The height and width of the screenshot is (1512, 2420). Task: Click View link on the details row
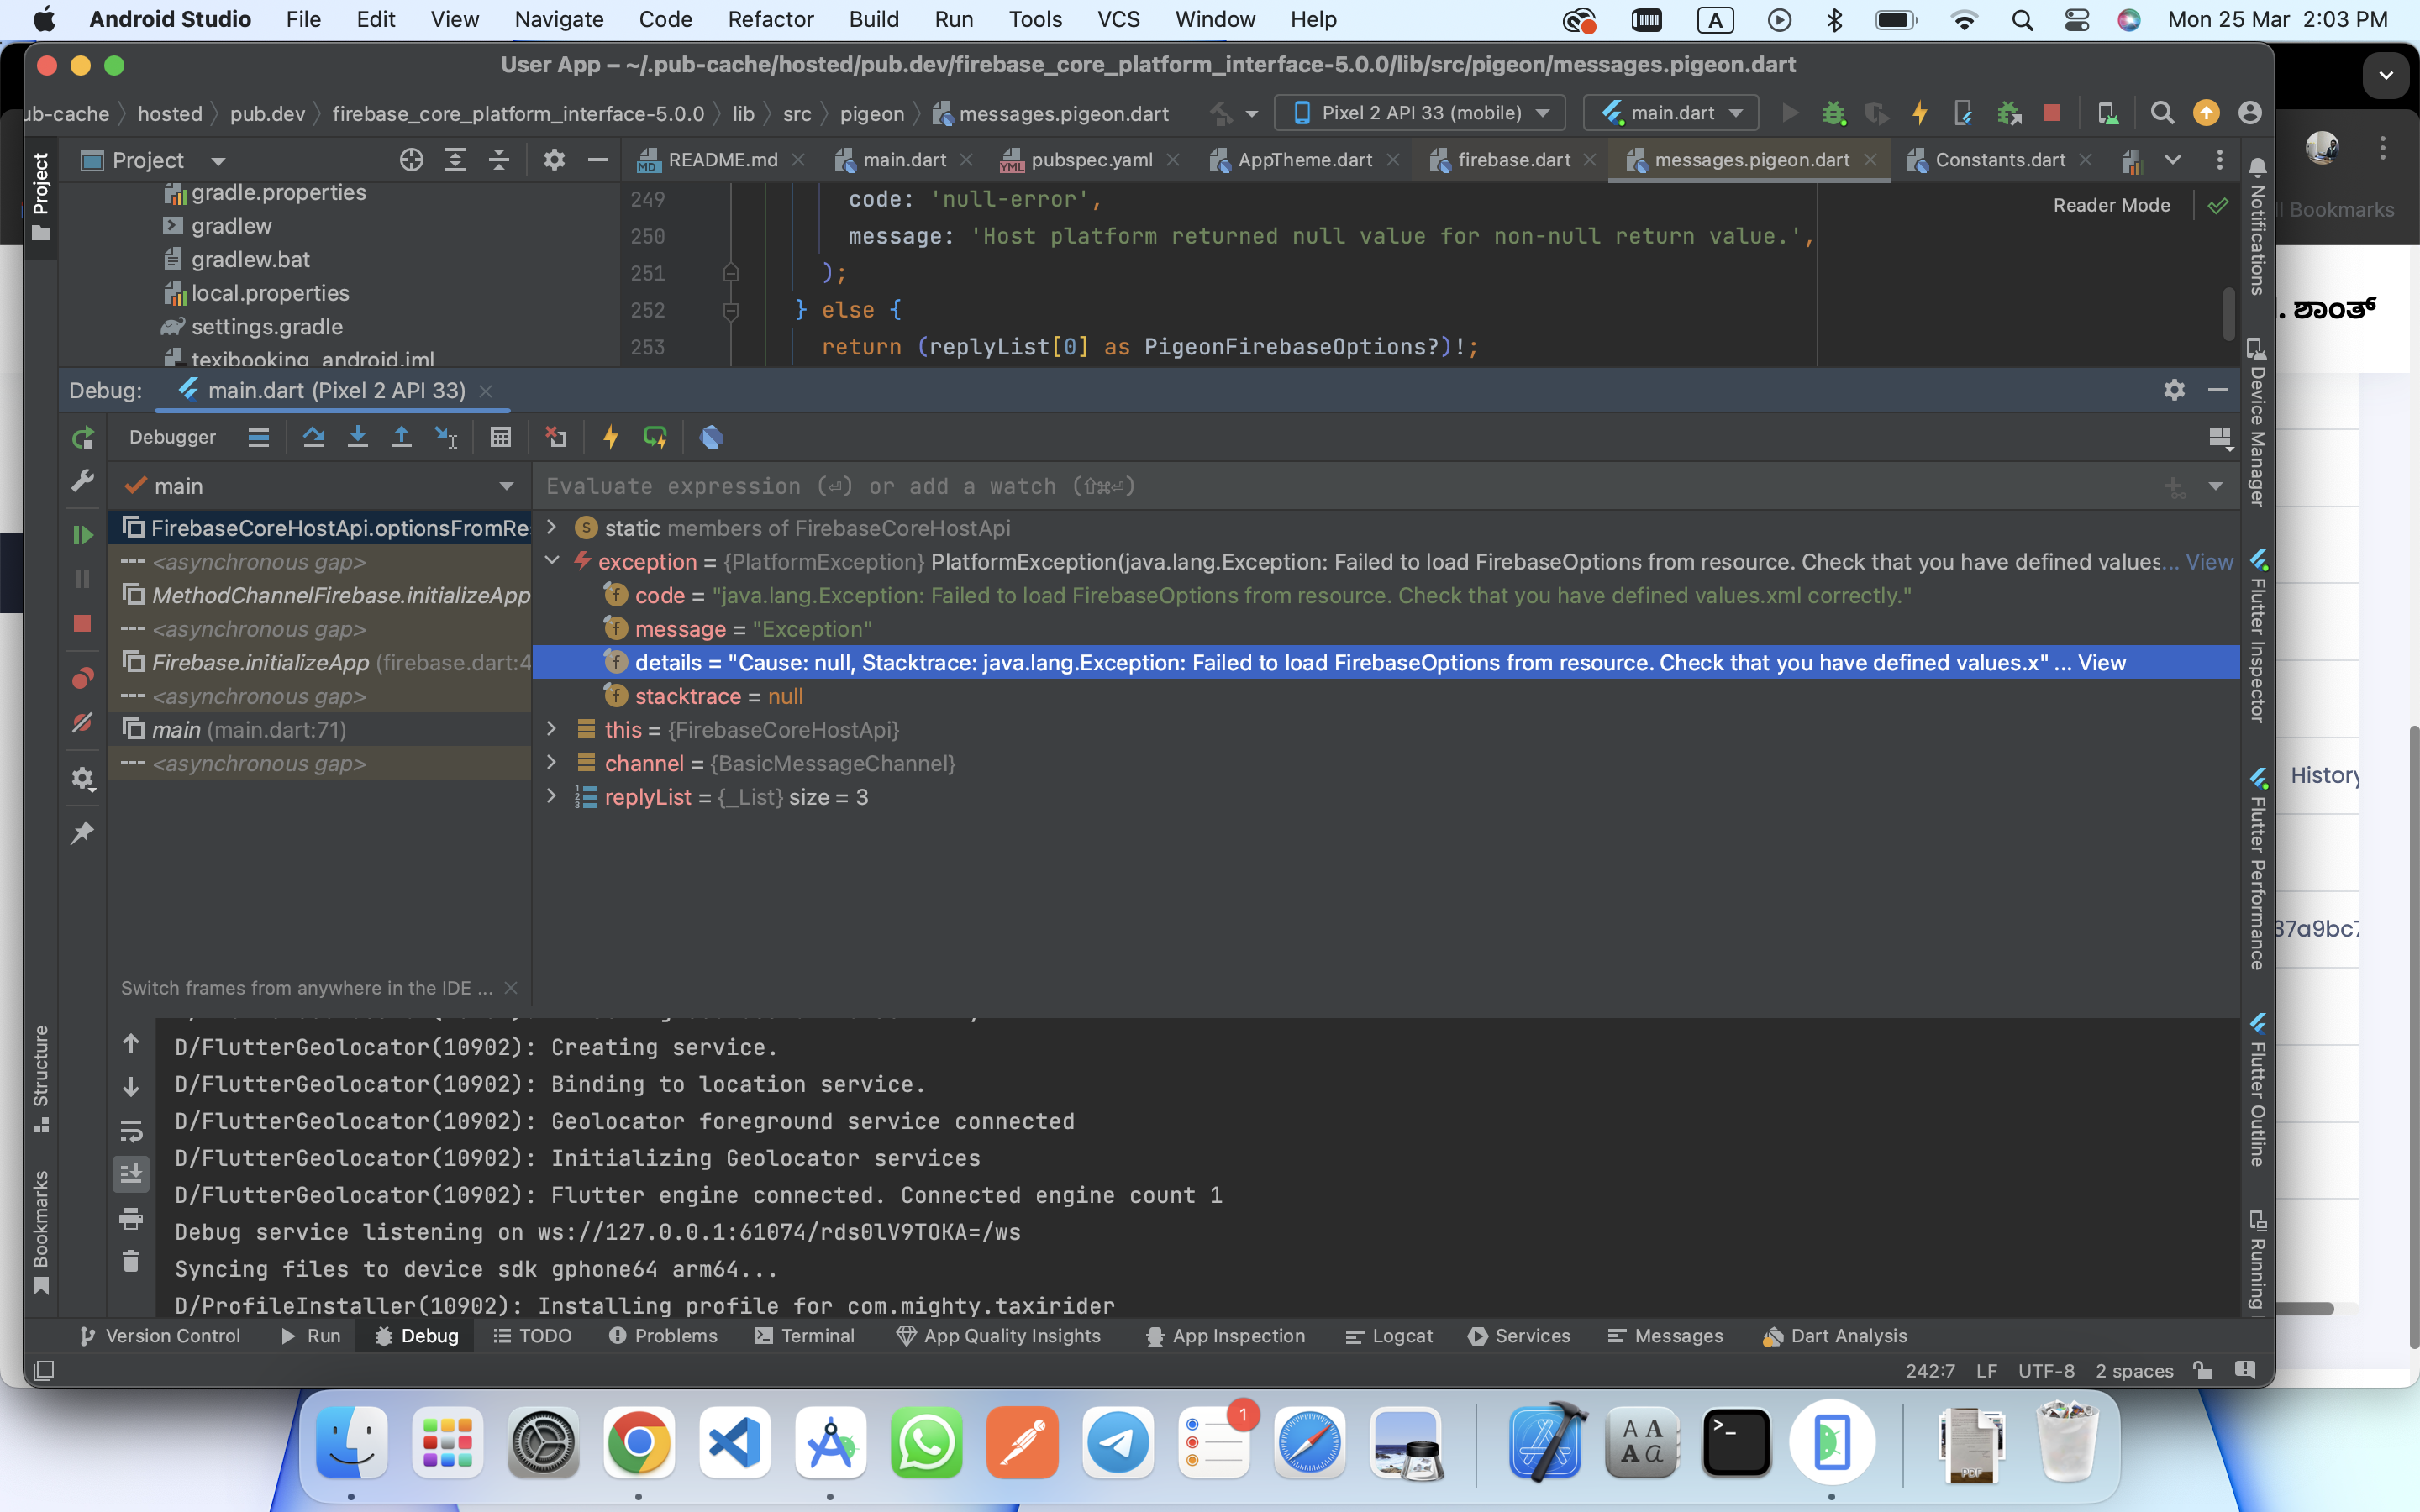coord(2101,662)
